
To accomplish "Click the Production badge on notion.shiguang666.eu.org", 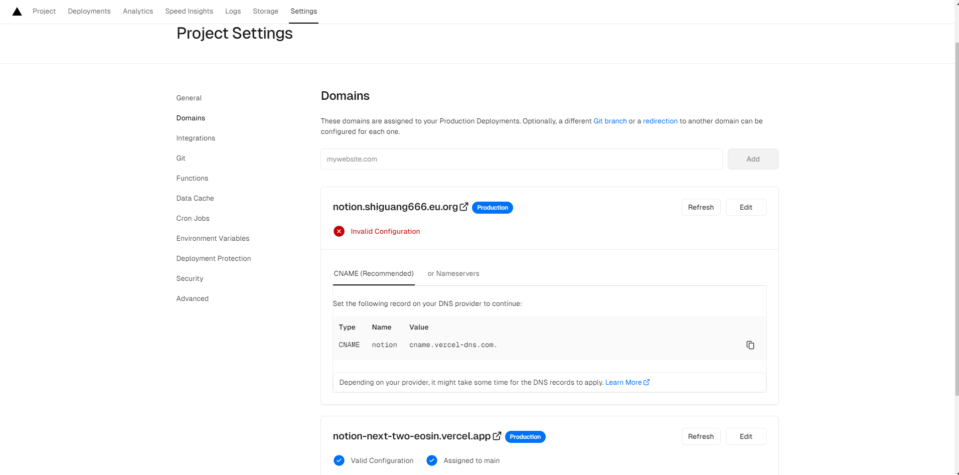I will click(493, 208).
